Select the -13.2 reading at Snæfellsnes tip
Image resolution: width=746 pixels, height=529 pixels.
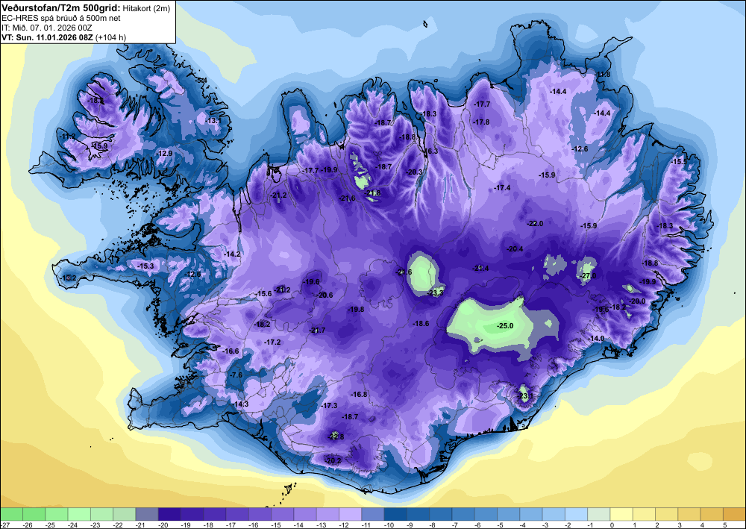coord(69,278)
